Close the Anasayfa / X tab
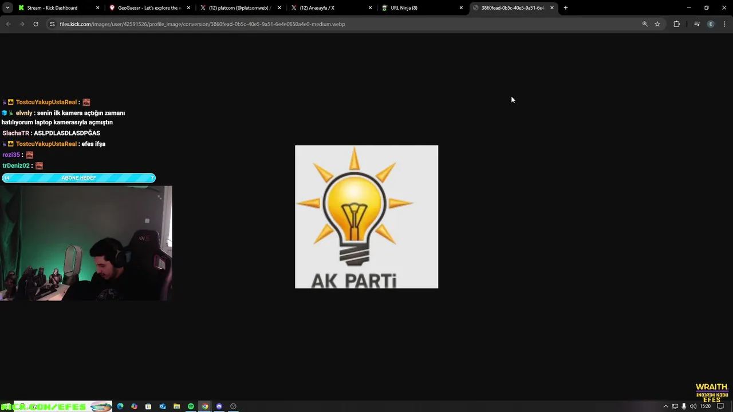This screenshot has width=733, height=412. click(x=370, y=8)
